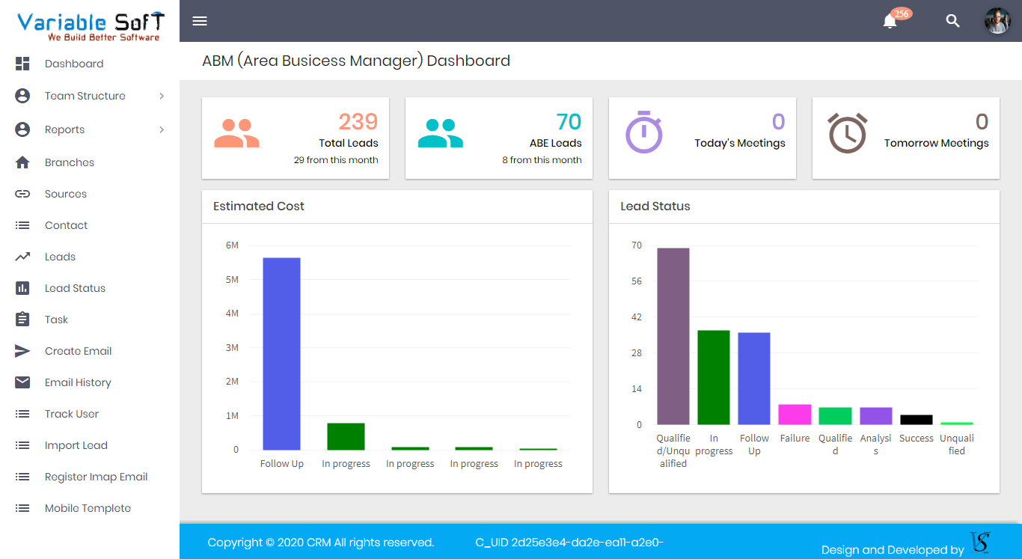Click the Today's Meetings stopwatch icon
This screenshot has height=559, width=1022.
643,132
